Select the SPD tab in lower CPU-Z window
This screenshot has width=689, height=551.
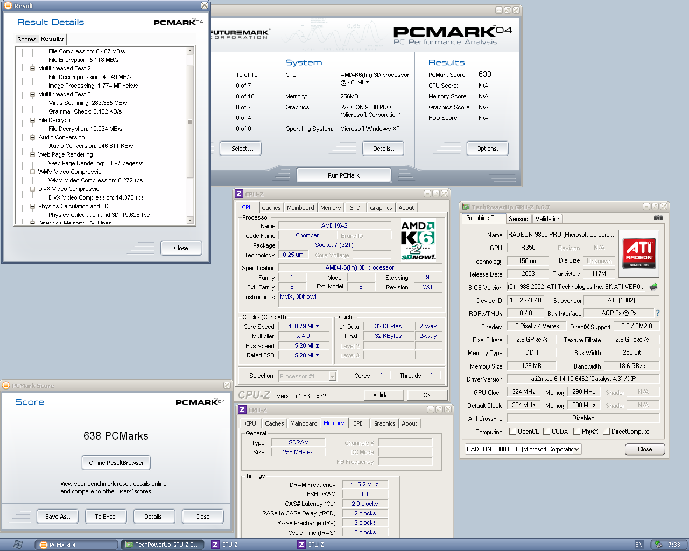358,423
